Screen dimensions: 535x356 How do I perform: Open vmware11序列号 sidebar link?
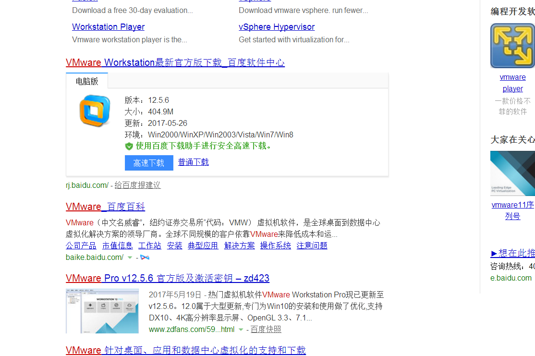512,210
